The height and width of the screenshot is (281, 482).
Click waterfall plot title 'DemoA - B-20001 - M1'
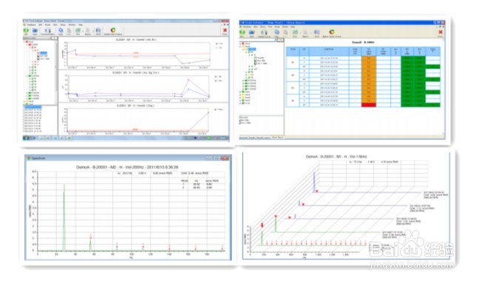click(x=336, y=157)
